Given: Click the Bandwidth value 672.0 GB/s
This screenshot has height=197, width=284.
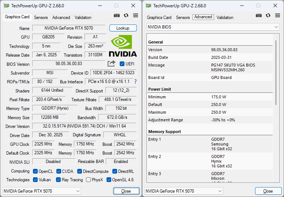Looking at the screenshot, I should (117, 117).
